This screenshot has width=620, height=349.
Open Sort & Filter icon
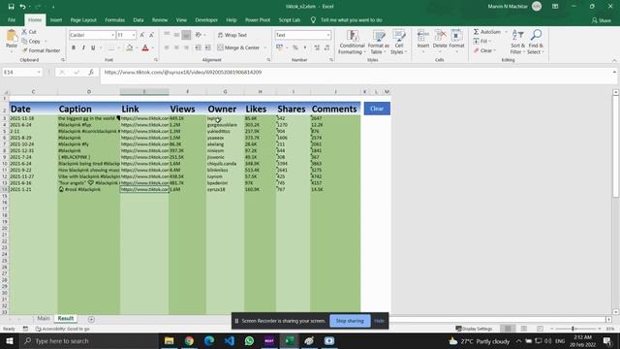[517, 35]
